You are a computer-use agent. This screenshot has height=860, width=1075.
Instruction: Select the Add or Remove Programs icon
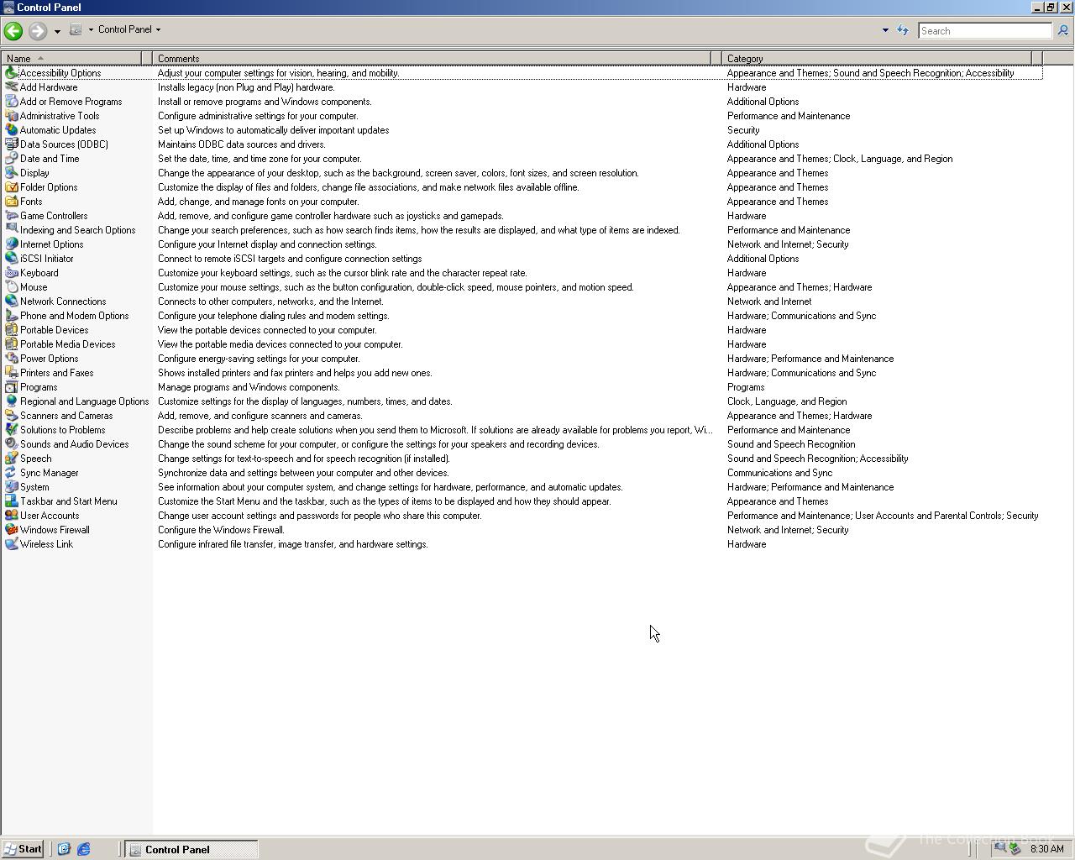click(x=11, y=102)
